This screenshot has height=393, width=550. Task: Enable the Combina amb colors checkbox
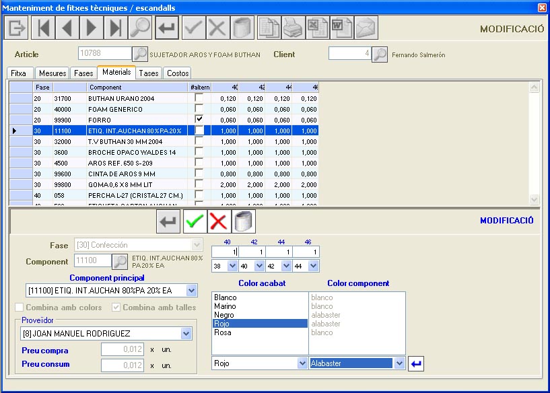tap(19, 308)
